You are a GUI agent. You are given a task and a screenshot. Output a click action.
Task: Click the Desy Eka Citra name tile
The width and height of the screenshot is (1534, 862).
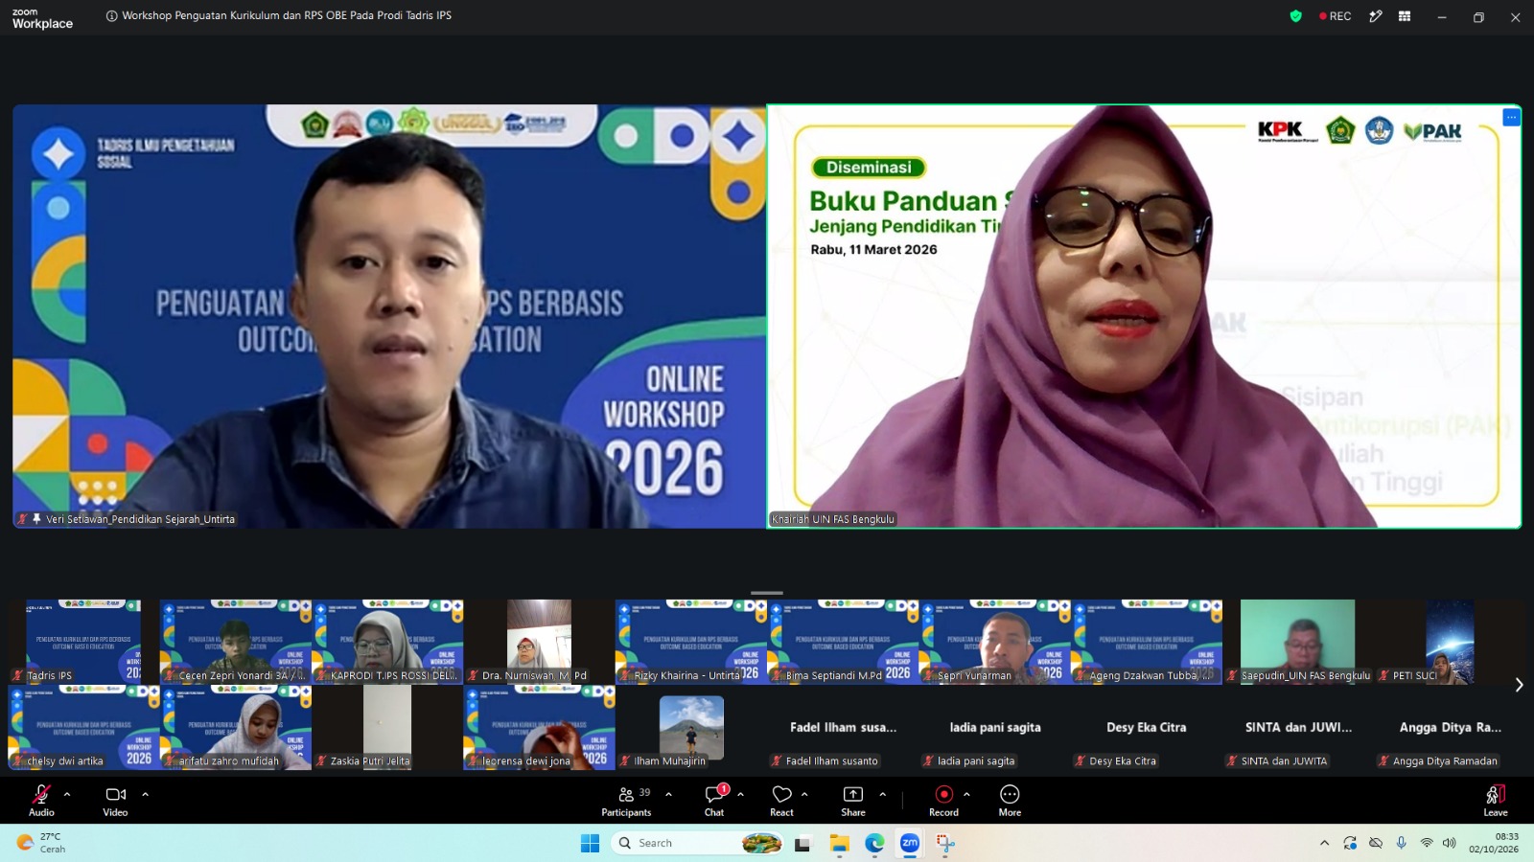[x=1147, y=728]
